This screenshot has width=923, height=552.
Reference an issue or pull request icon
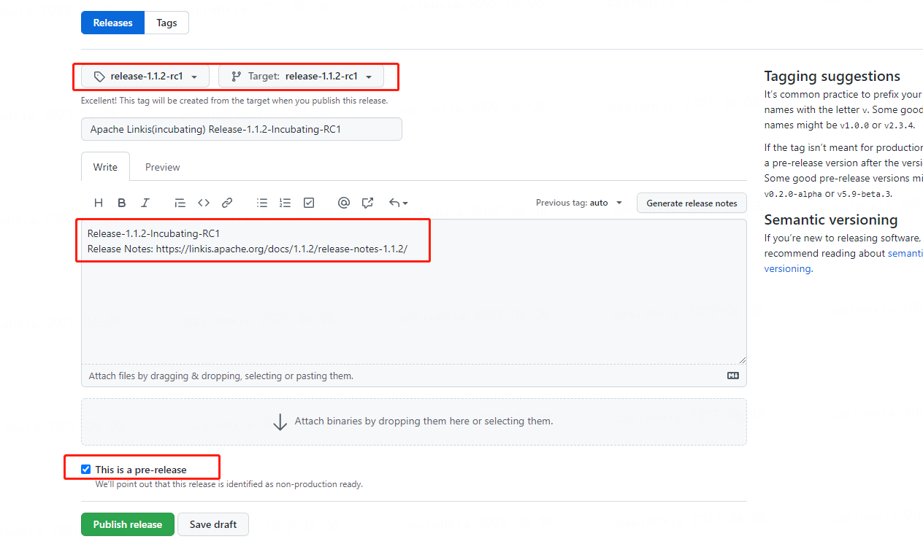click(x=367, y=203)
